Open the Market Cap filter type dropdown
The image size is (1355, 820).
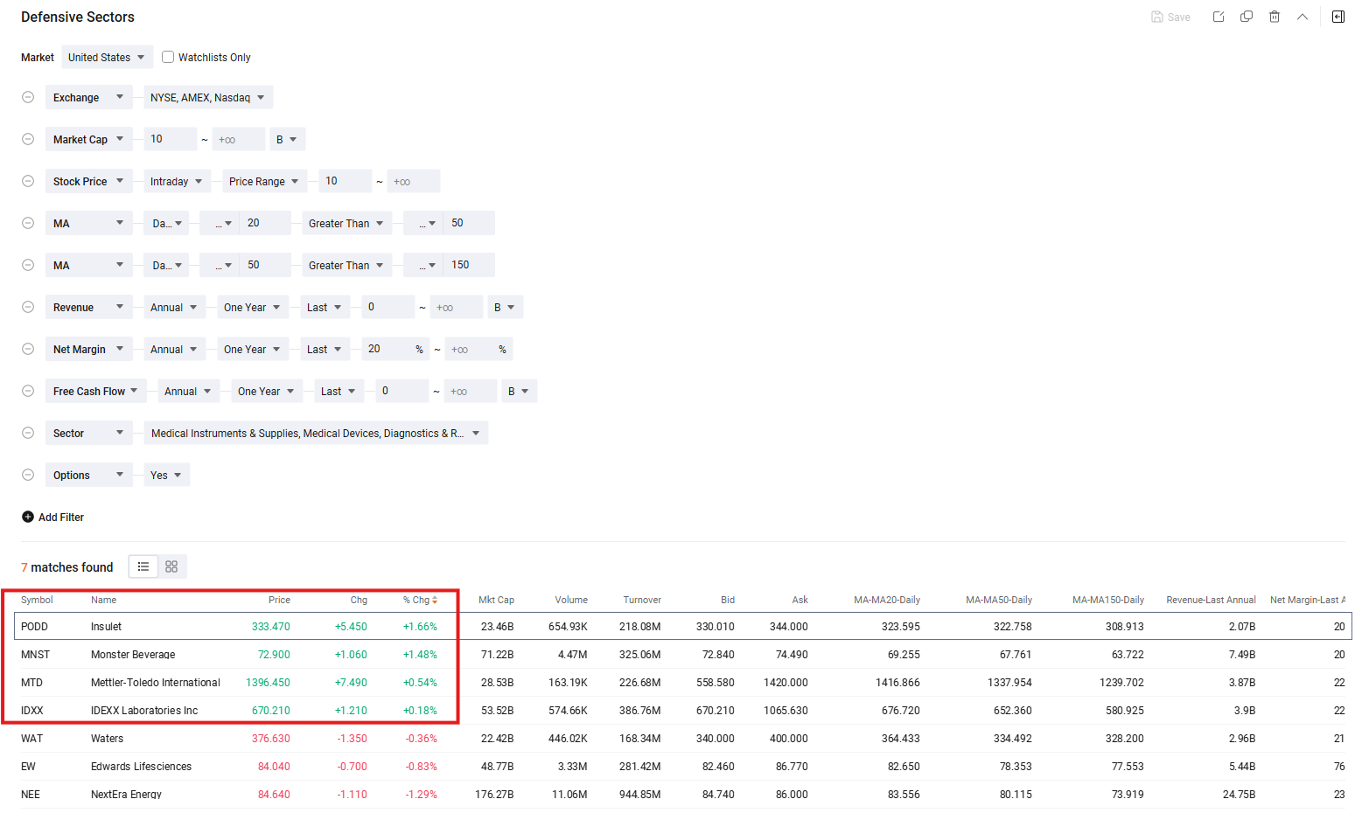[x=89, y=139]
